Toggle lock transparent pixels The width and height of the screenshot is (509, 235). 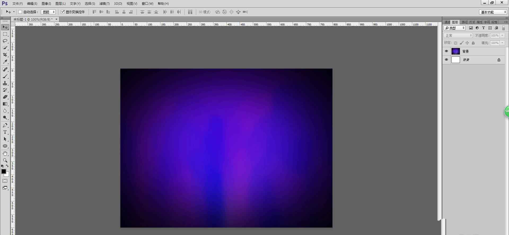[x=455, y=43]
